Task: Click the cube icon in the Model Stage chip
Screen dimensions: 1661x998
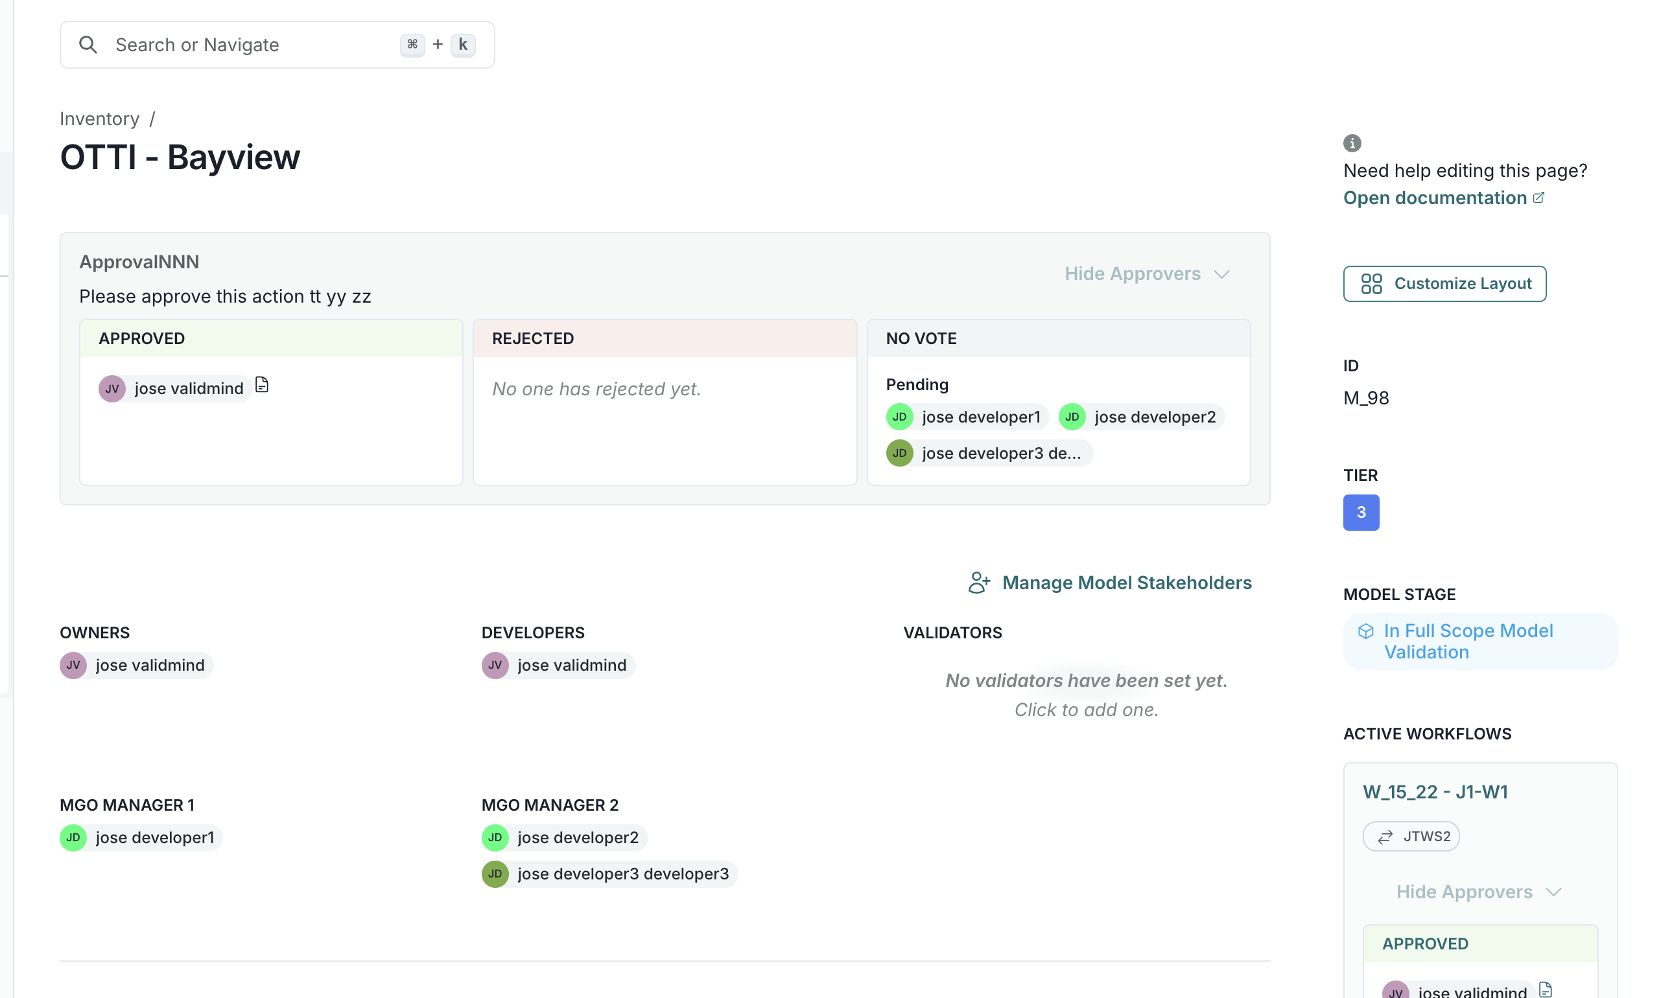Action: pyautogui.click(x=1365, y=631)
